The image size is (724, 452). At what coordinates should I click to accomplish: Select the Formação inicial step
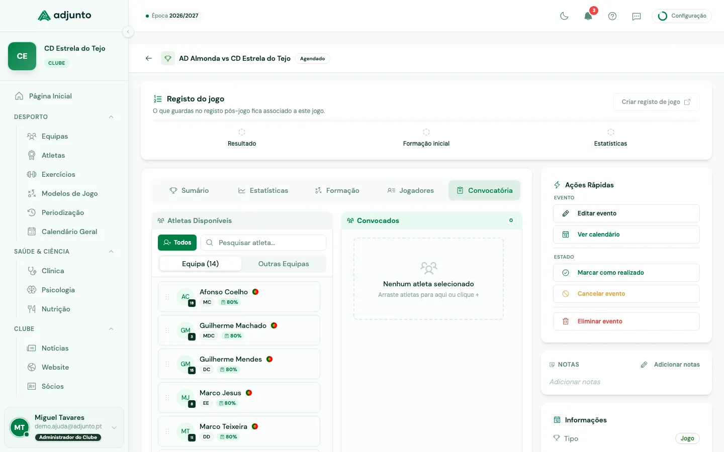[426, 138]
